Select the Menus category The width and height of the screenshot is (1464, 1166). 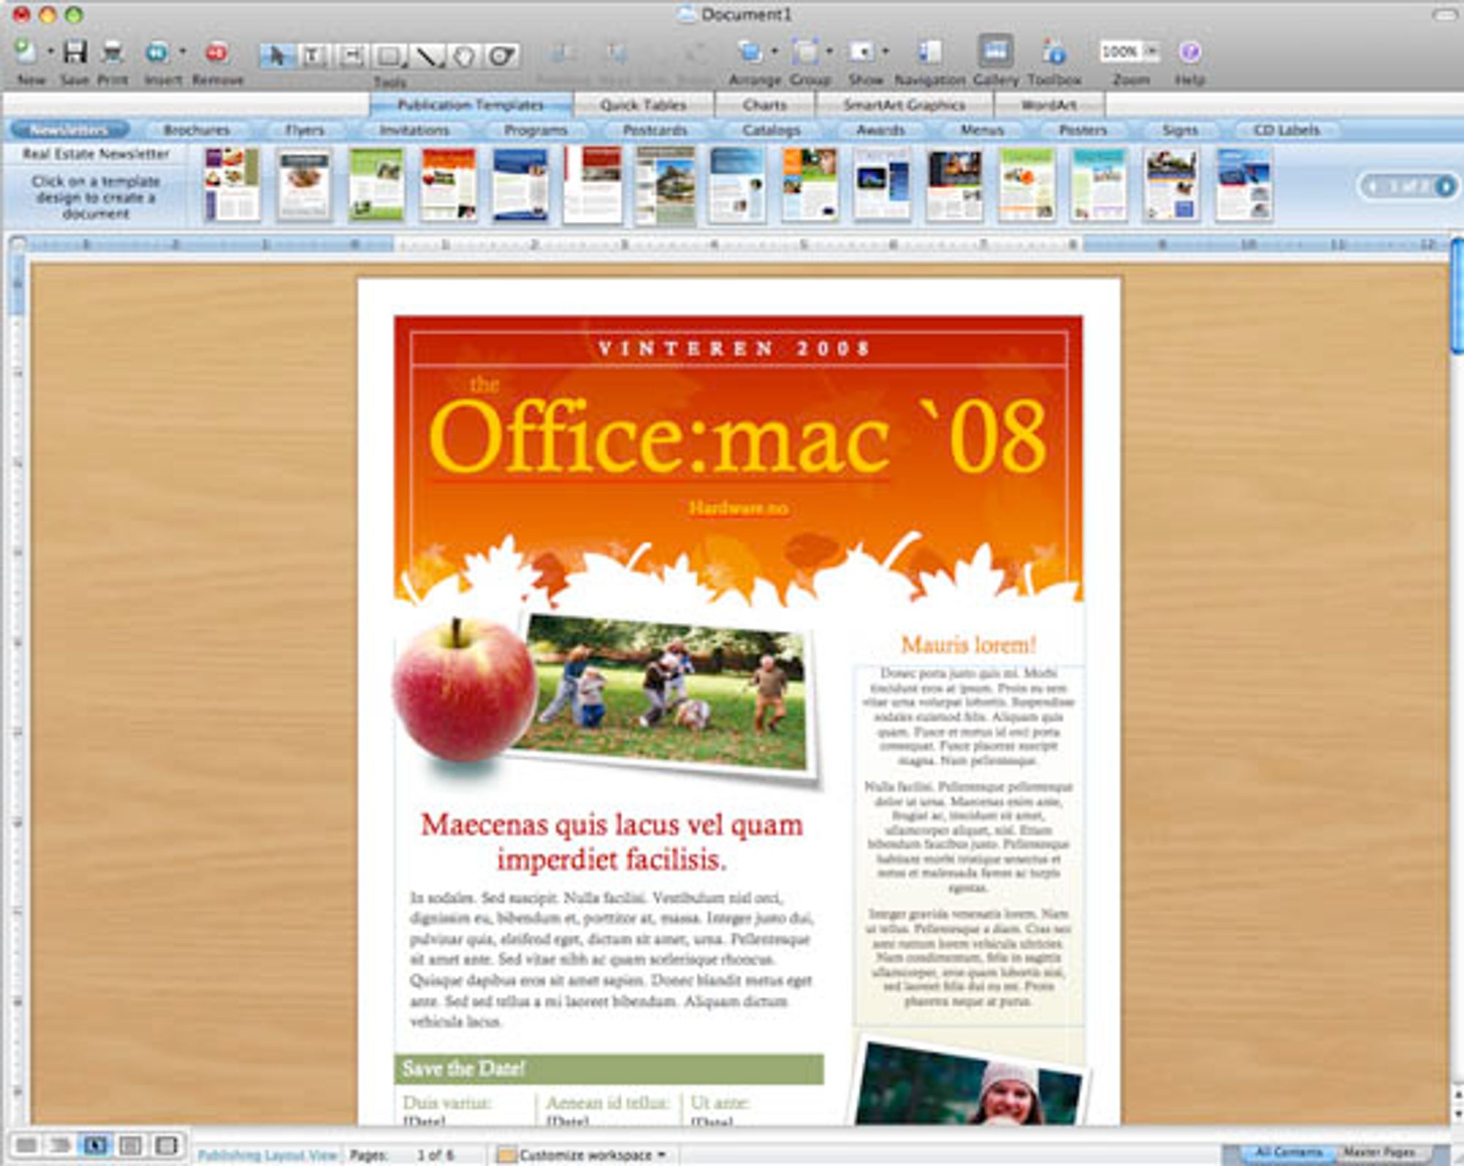982,130
